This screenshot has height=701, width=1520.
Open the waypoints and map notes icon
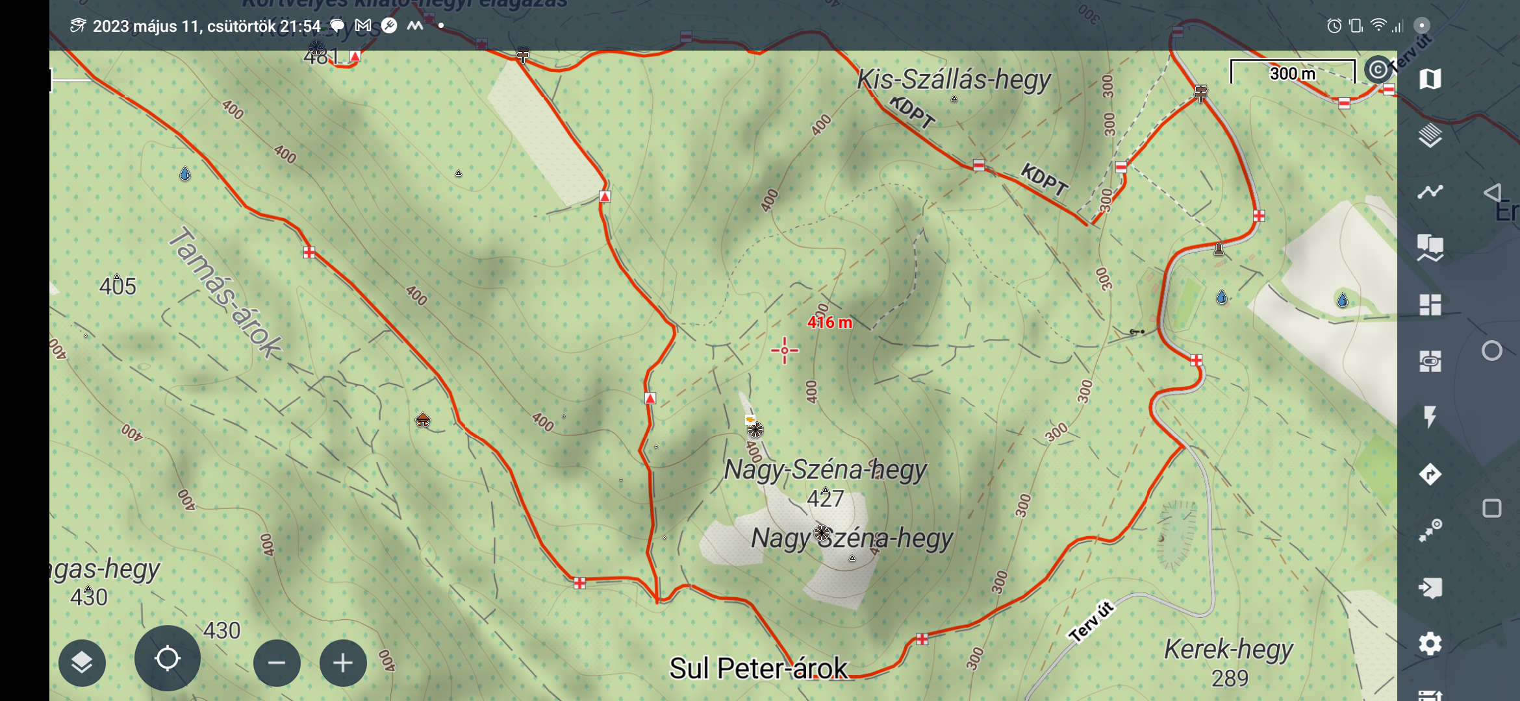pos(1430,248)
